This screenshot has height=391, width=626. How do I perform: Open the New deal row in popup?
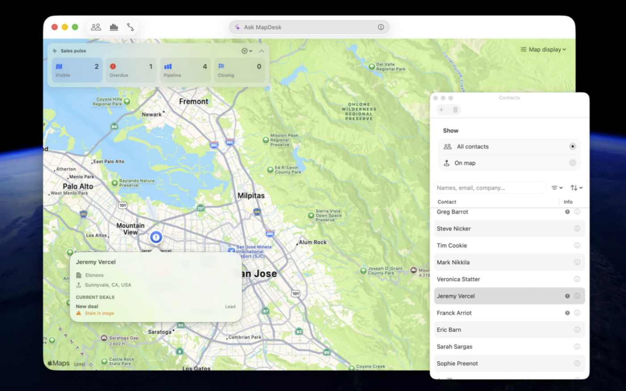156,307
